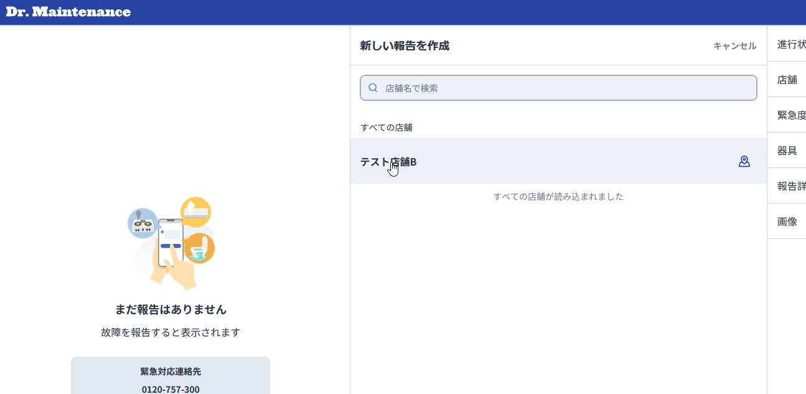Click the phone number 0120-757-300
The image size is (806, 394).
point(171,390)
